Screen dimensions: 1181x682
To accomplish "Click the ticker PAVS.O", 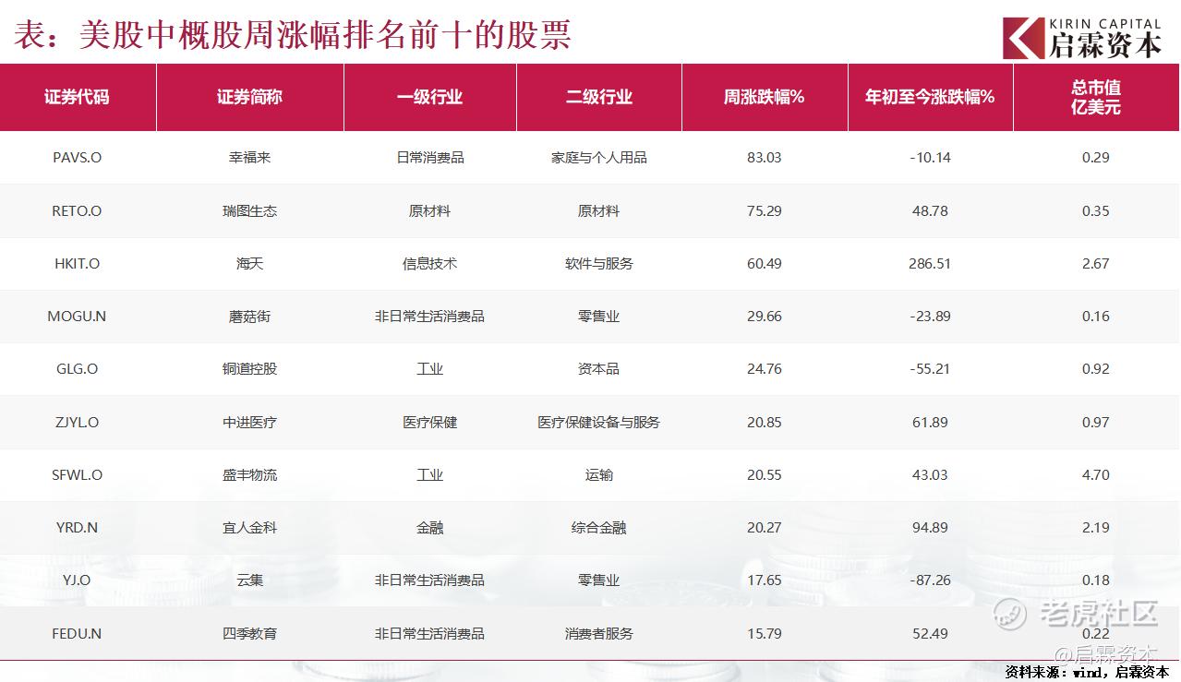I will [x=77, y=158].
